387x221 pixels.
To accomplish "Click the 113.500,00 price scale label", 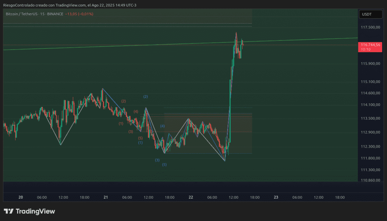I will 370,118.
